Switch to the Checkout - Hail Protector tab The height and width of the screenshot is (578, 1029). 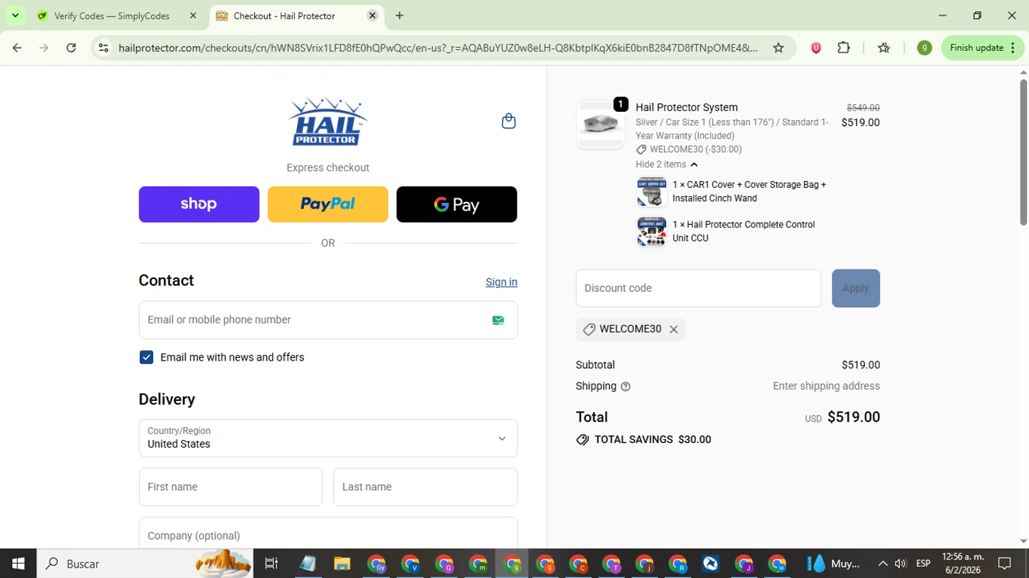(285, 16)
